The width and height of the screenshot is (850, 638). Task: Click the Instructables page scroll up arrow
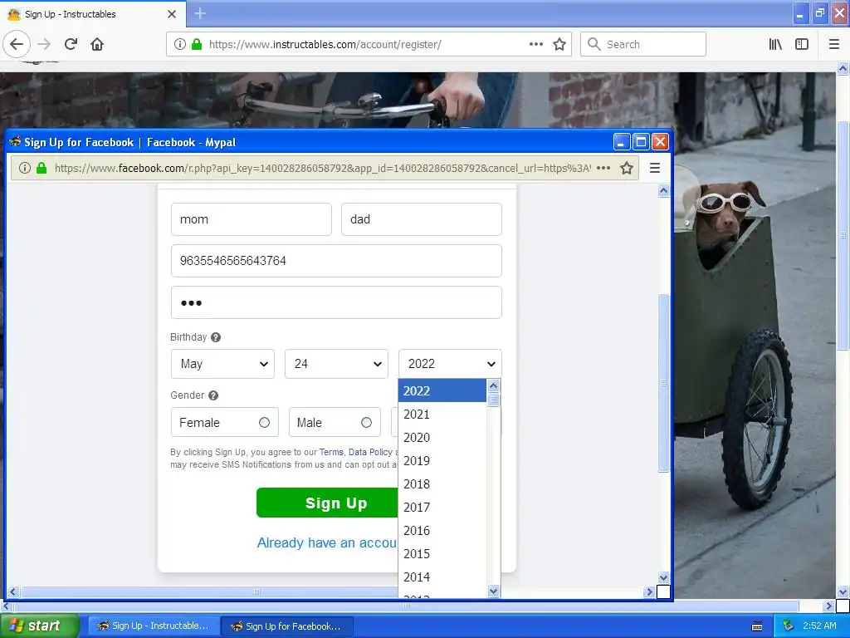coord(843,68)
